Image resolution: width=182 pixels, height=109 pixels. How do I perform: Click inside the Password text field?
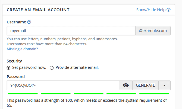(62, 85)
